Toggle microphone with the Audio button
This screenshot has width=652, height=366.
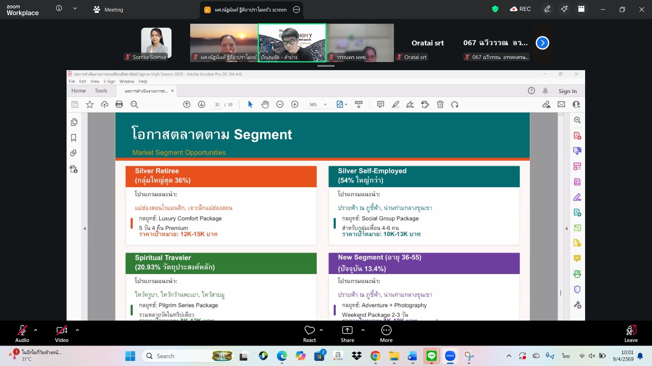tap(22, 333)
